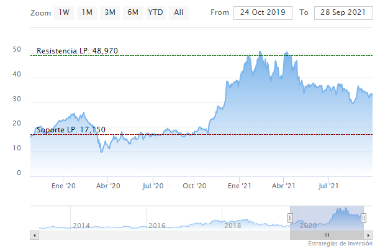Click 2016 in the navigator timeline
Viewport: 380px width, 251px height.
tap(156, 225)
